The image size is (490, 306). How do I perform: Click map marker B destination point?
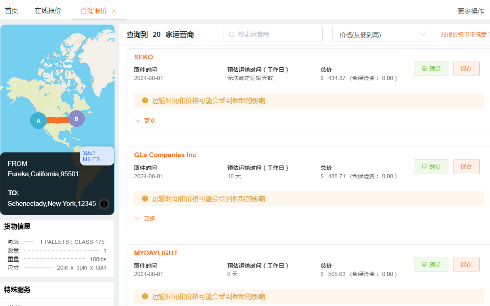tap(77, 118)
